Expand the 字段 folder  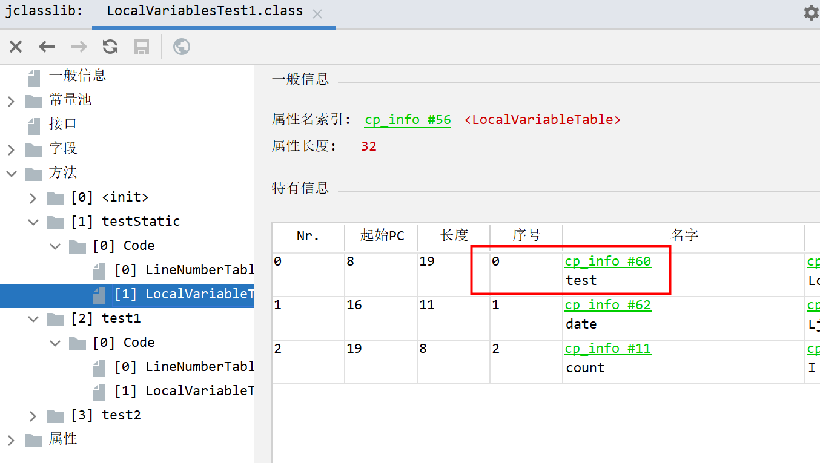pos(11,149)
